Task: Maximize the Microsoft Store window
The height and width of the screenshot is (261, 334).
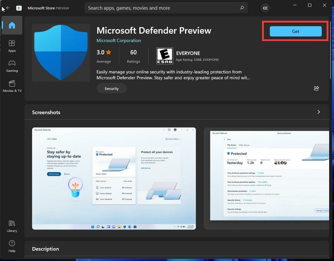Action: (310, 5)
